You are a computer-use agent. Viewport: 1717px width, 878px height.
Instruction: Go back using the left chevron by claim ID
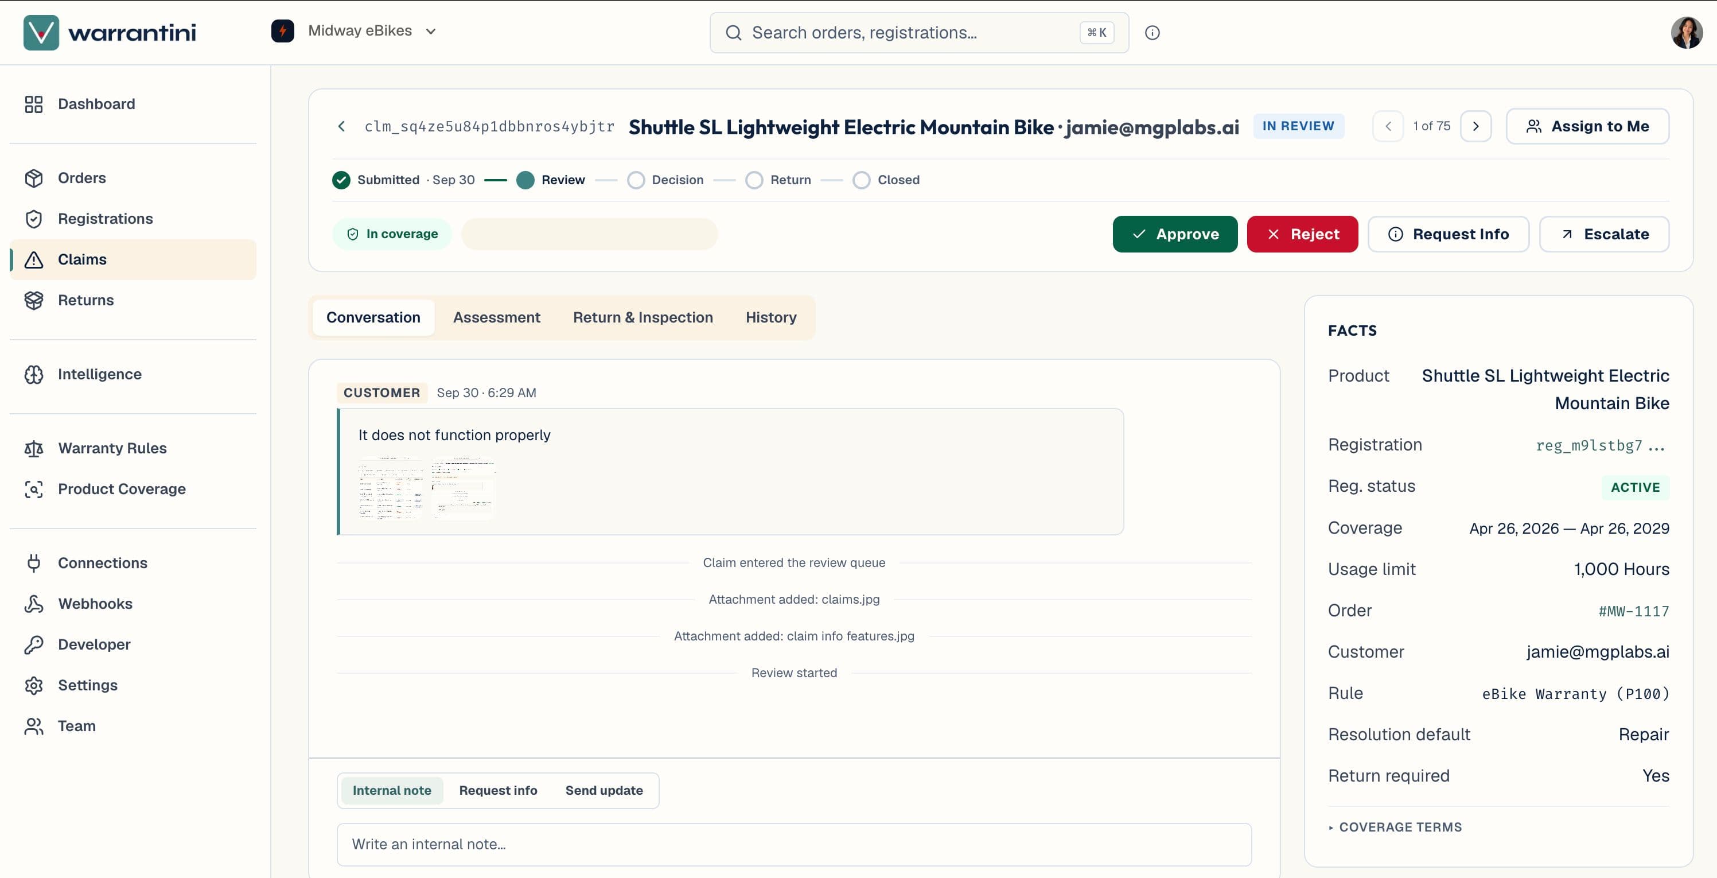point(341,126)
